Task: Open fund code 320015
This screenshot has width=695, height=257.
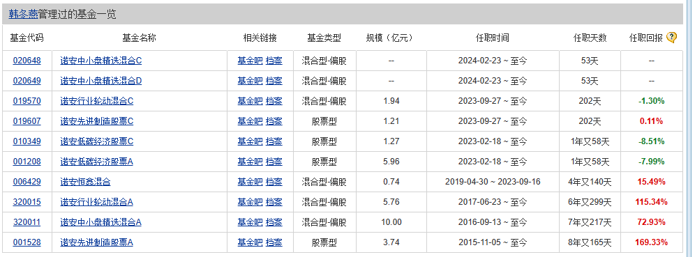Action: [x=27, y=202]
